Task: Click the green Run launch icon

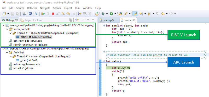Action: tap(111, 14)
